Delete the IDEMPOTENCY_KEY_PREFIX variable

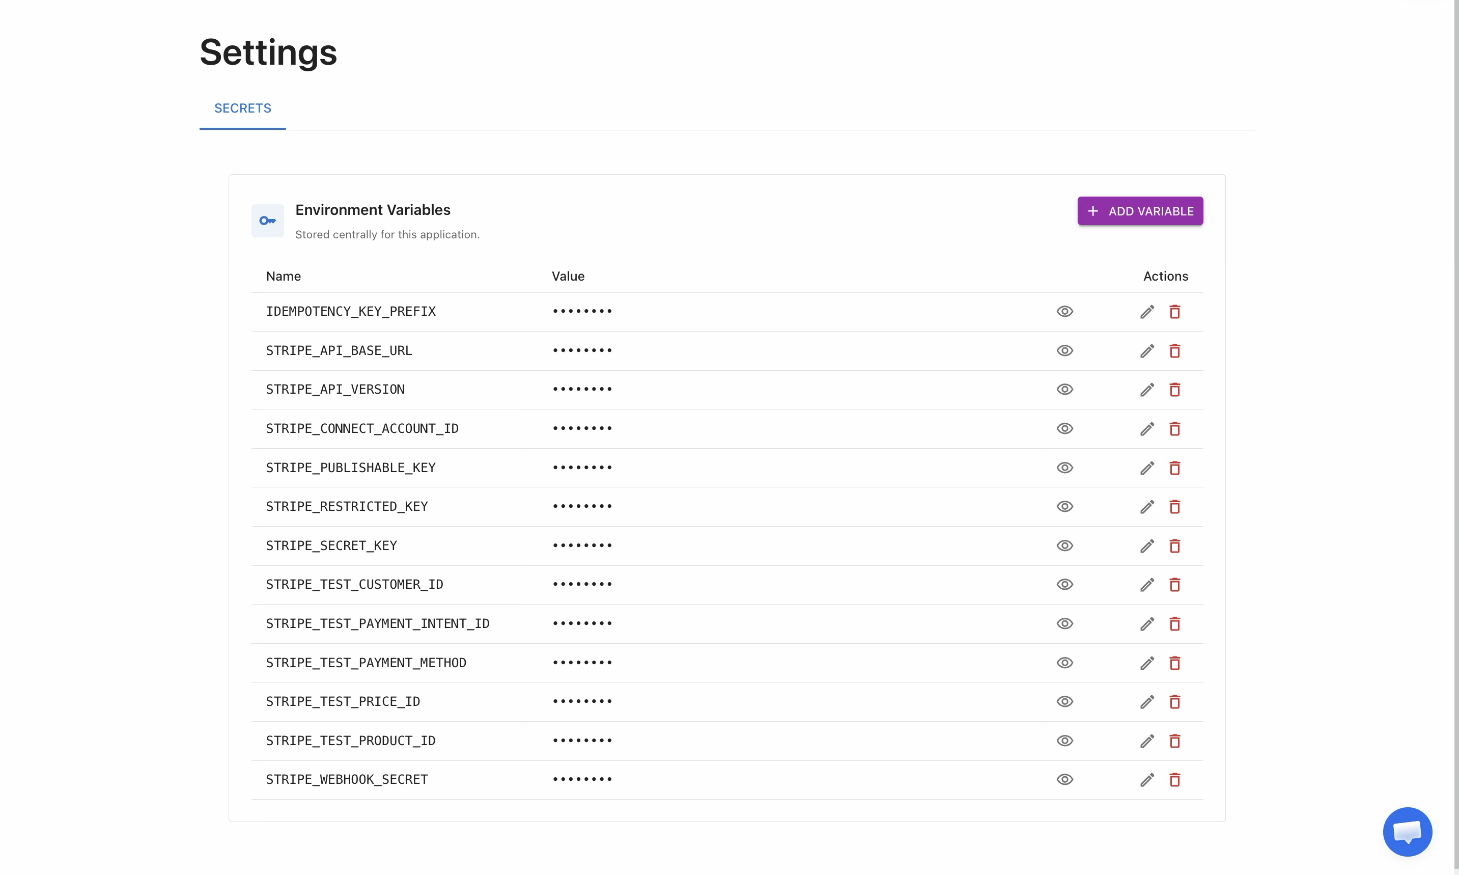1174,312
